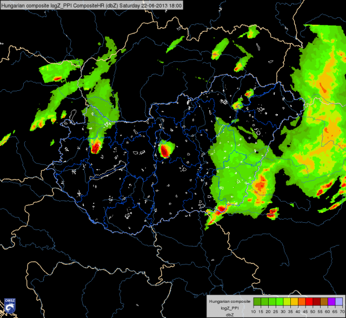Click the bright red 45–50 dBZ legend swatch
The width and height of the screenshot is (346, 318).
[x=309, y=301]
